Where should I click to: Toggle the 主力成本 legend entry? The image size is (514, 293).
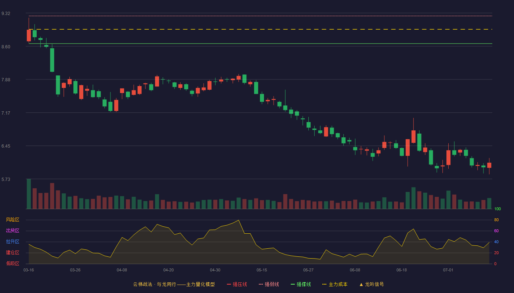[x=335, y=284]
